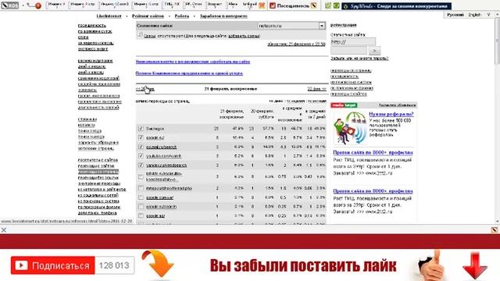
Task: Switch report view to по месяцам
Action: 317,101
